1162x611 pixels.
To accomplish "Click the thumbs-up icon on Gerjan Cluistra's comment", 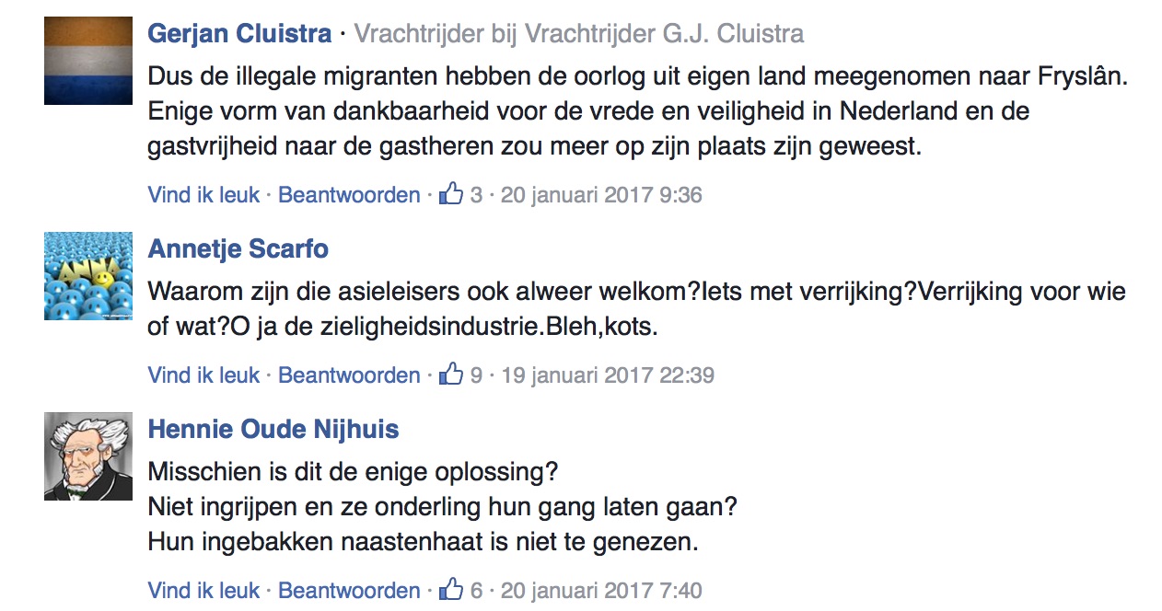I will tap(451, 194).
